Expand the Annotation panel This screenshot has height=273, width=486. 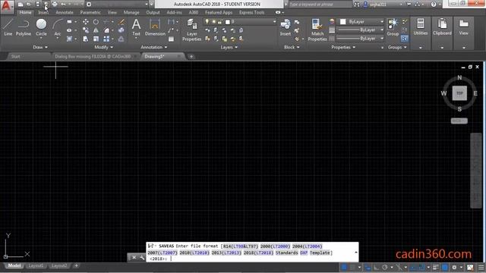[153, 47]
